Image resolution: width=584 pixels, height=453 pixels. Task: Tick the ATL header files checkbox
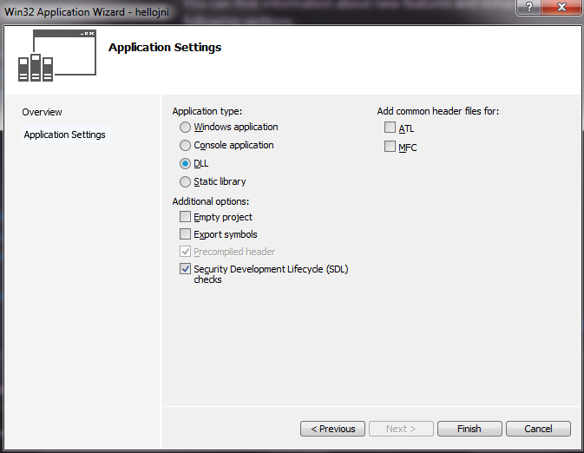click(x=390, y=128)
